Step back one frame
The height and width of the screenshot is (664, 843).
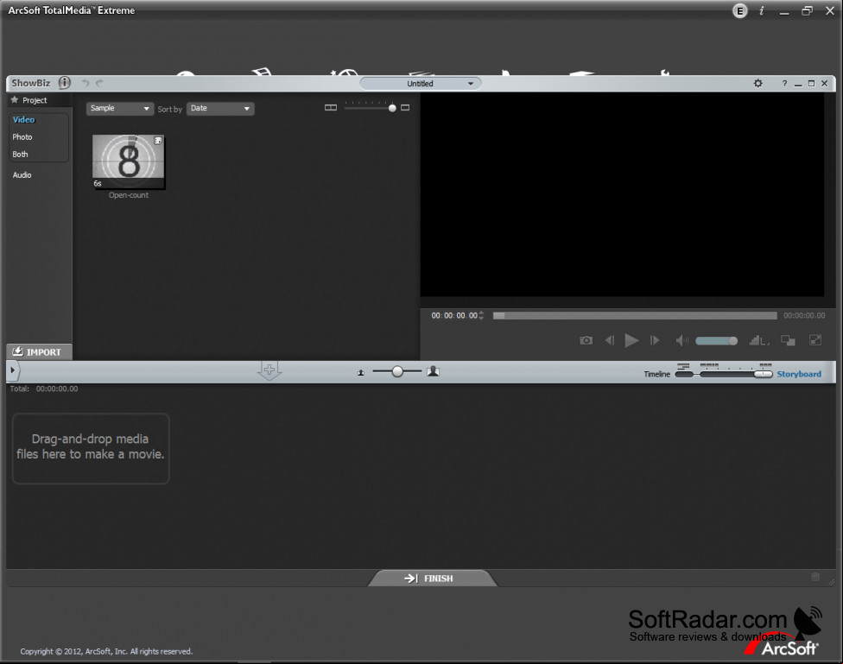click(x=609, y=340)
